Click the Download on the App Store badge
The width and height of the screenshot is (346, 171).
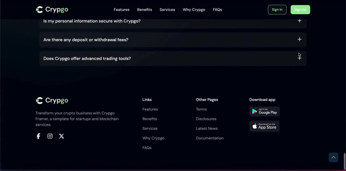coord(264,126)
